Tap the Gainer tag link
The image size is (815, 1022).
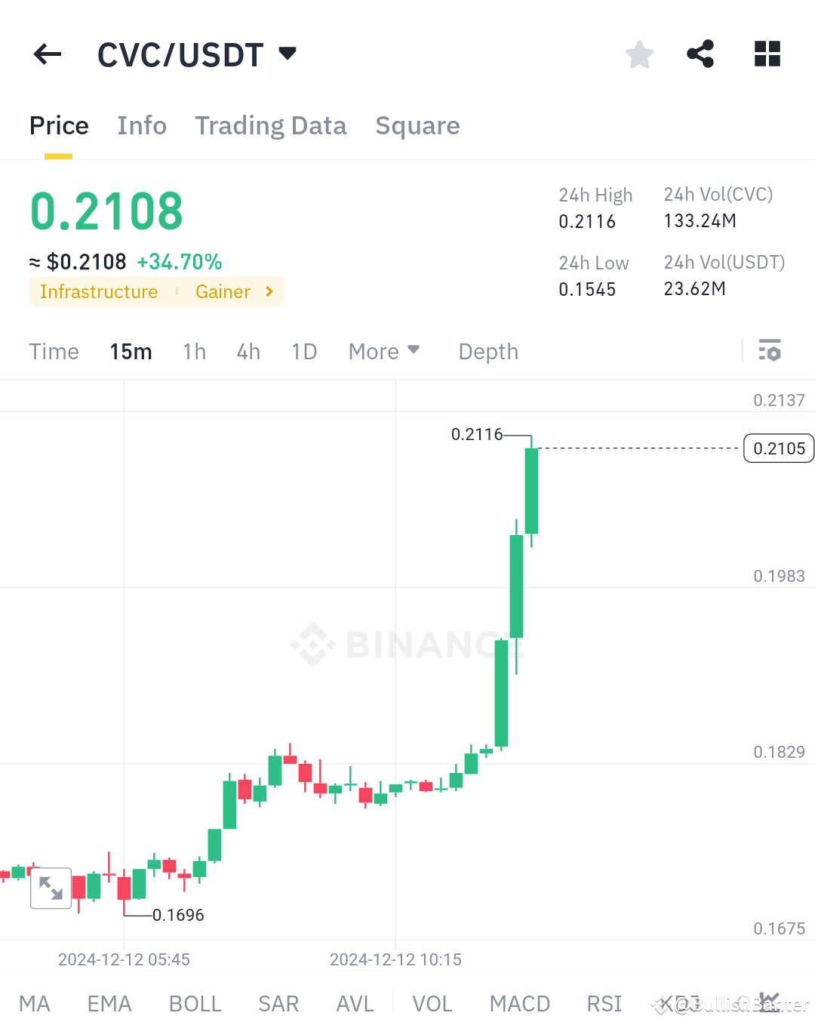click(223, 291)
